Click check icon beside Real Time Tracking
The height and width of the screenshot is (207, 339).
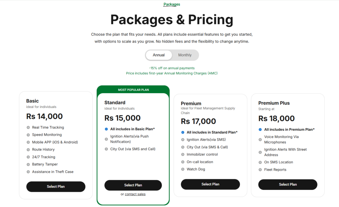pos(28,127)
